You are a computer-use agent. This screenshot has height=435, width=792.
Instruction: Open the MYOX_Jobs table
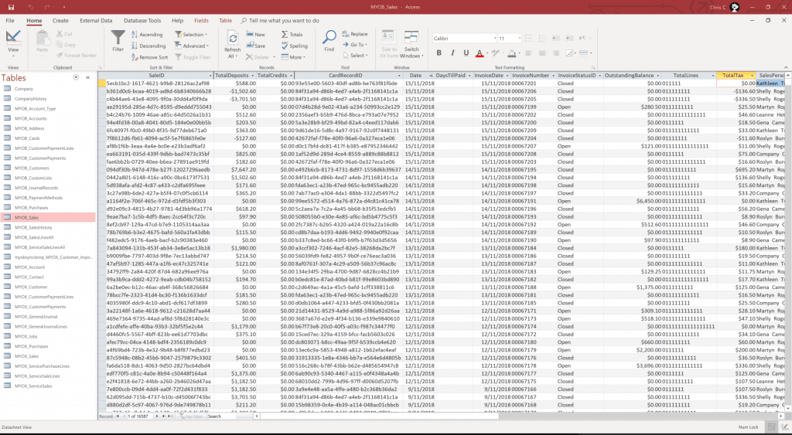coord(26,337)
